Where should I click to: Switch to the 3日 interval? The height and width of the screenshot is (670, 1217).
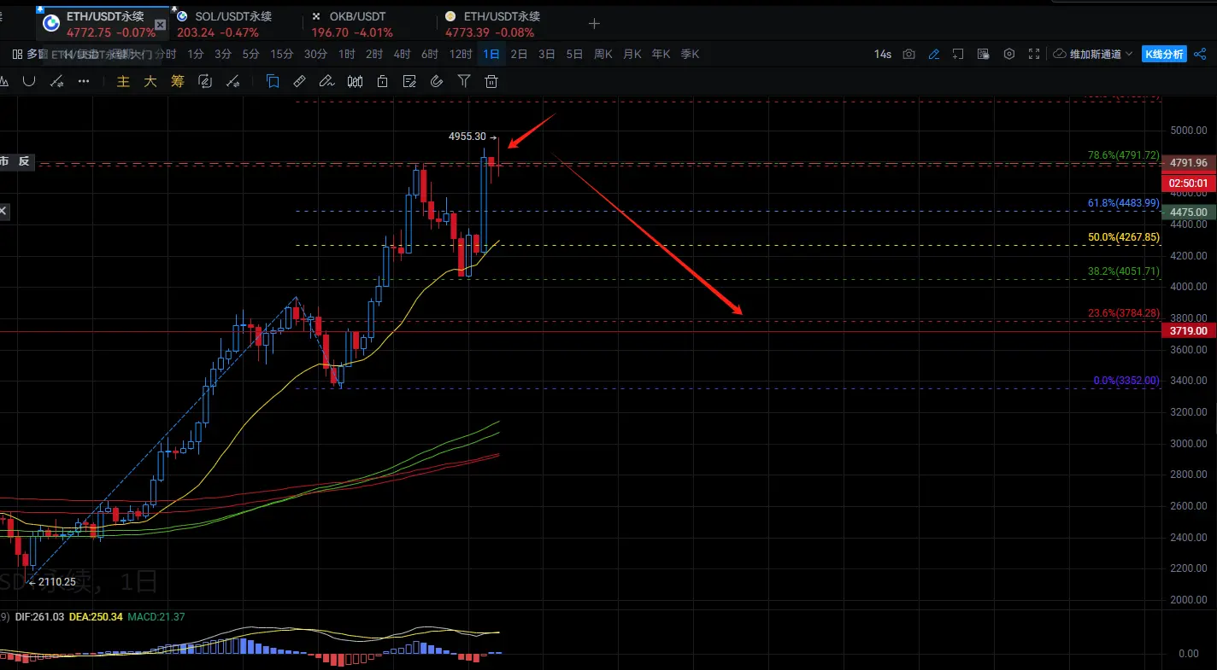click(x=547, y=54)
